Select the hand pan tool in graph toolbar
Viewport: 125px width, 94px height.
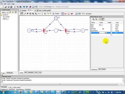pyautogui.click(x=22, y=14)
